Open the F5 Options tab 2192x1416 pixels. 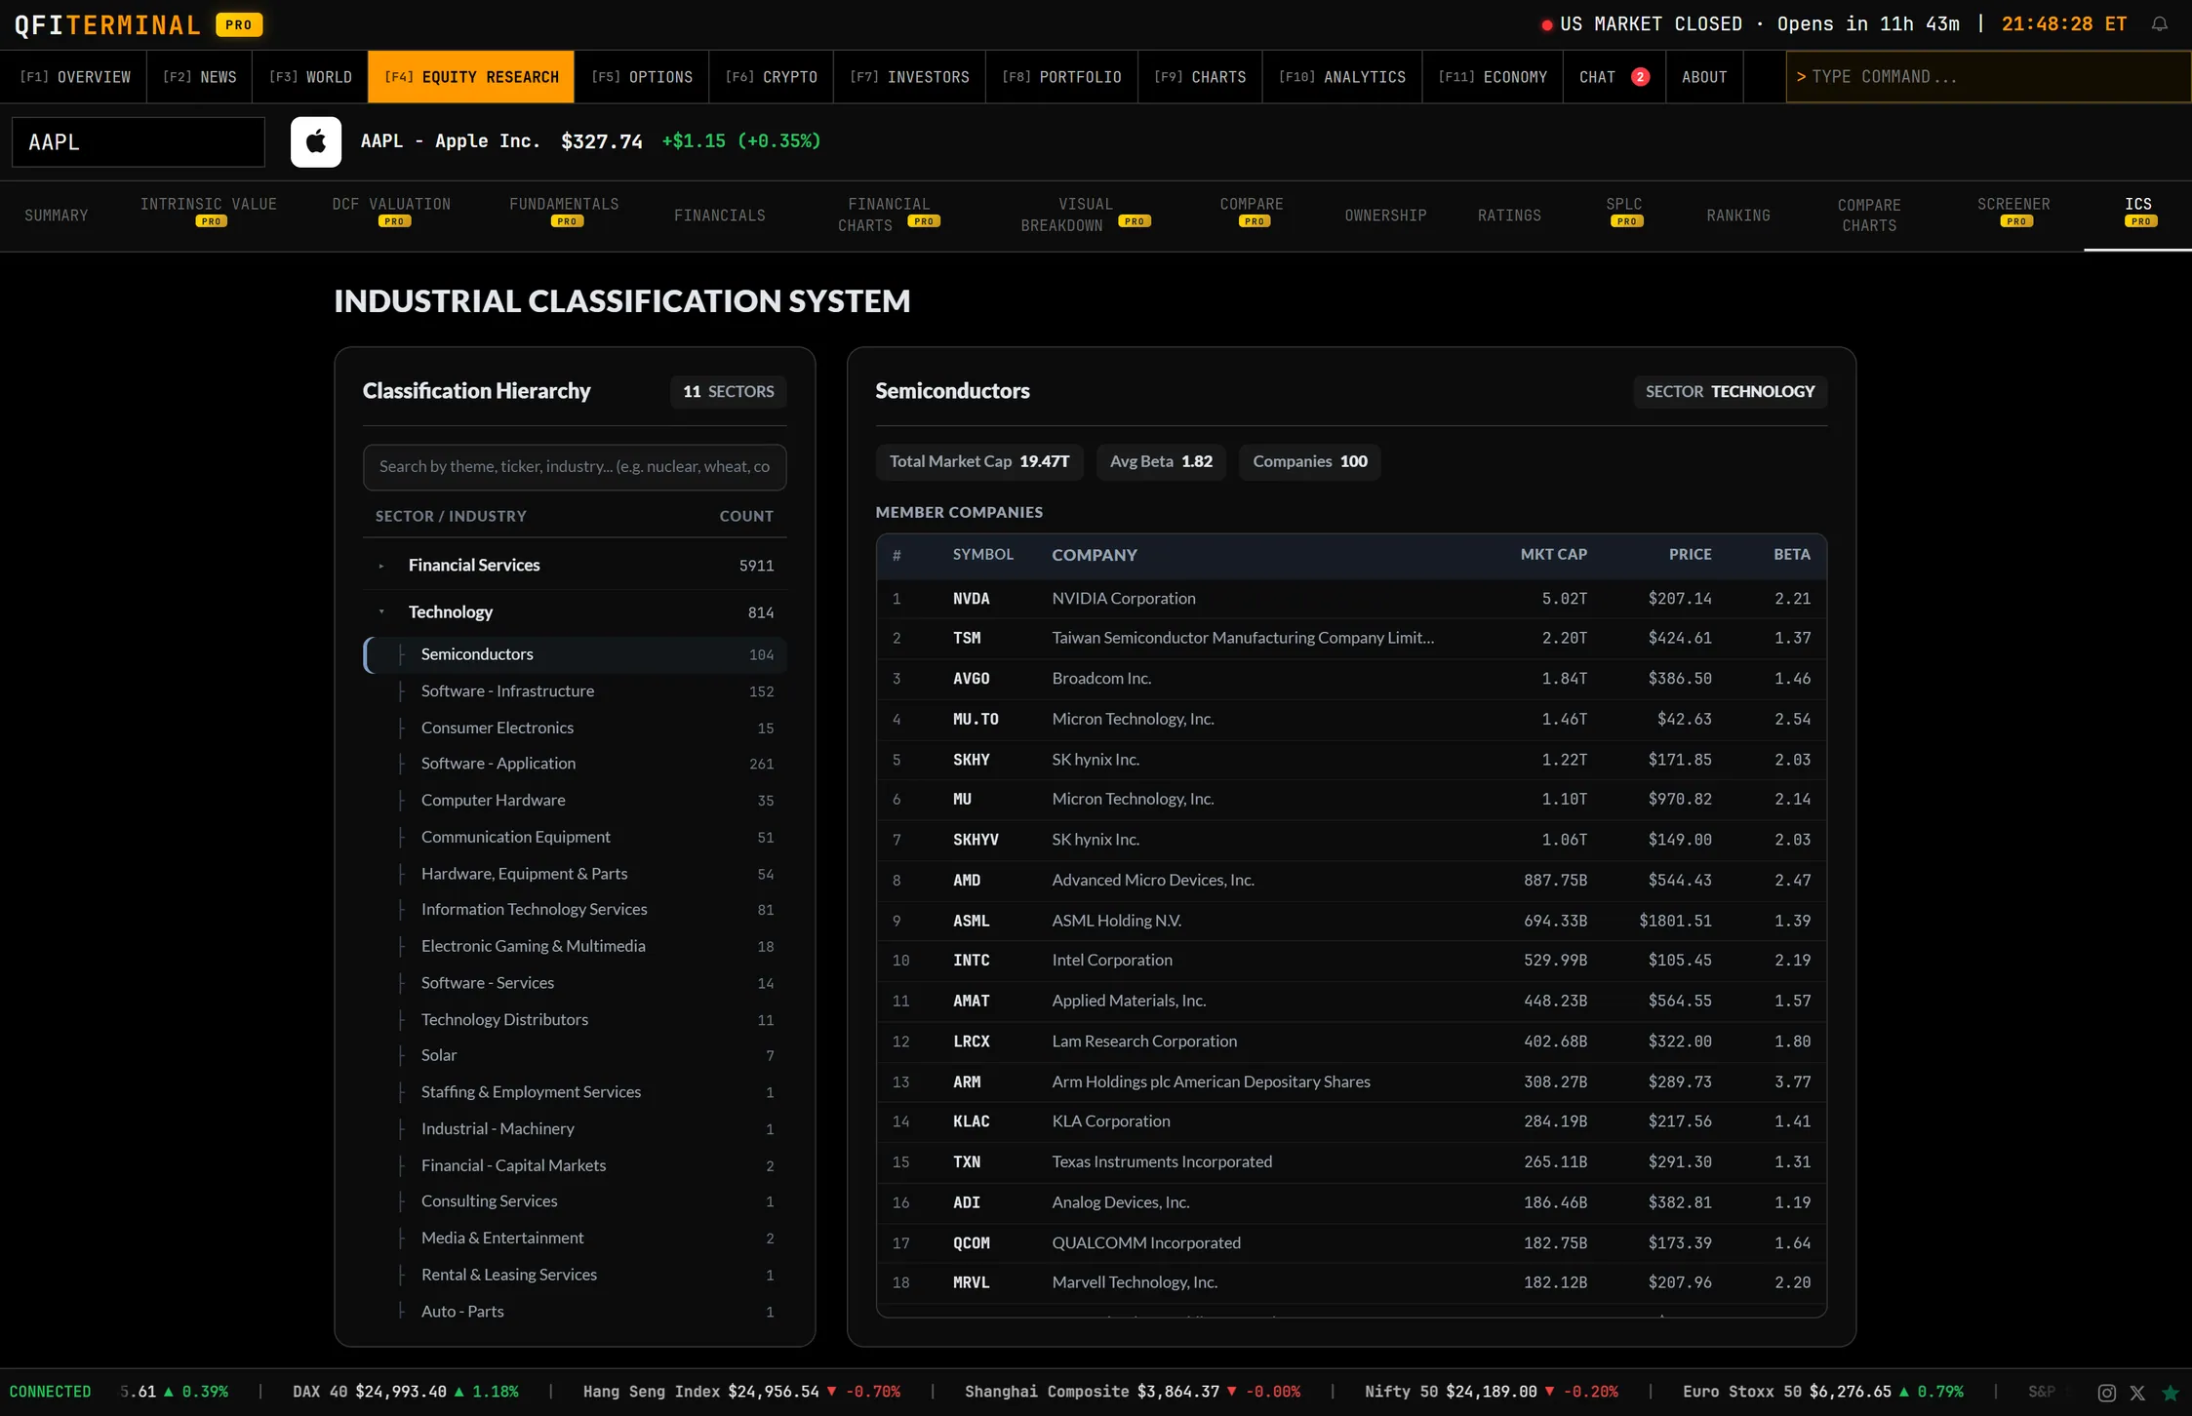(x=642, y=77)
